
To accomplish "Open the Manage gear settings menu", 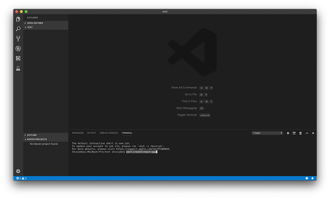I will point(18,171).
